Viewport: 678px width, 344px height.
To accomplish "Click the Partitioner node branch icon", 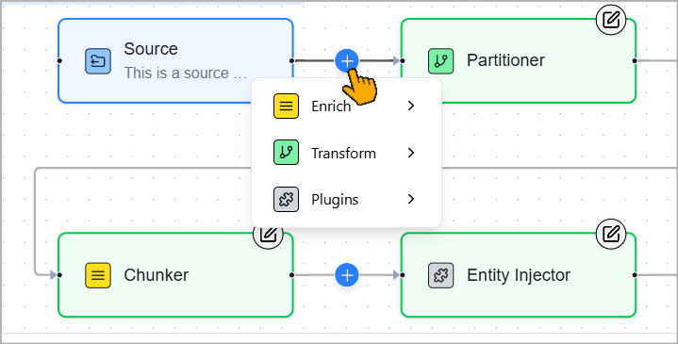I will [x=440, y=61].
